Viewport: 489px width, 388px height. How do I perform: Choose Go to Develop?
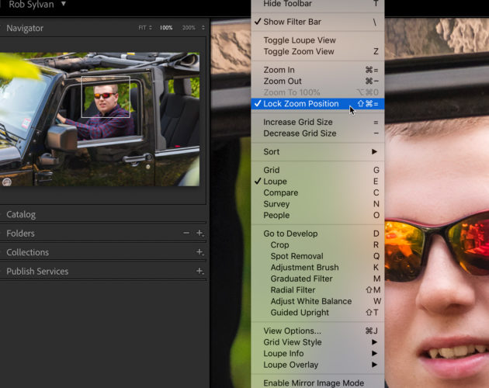coord(317,234)
